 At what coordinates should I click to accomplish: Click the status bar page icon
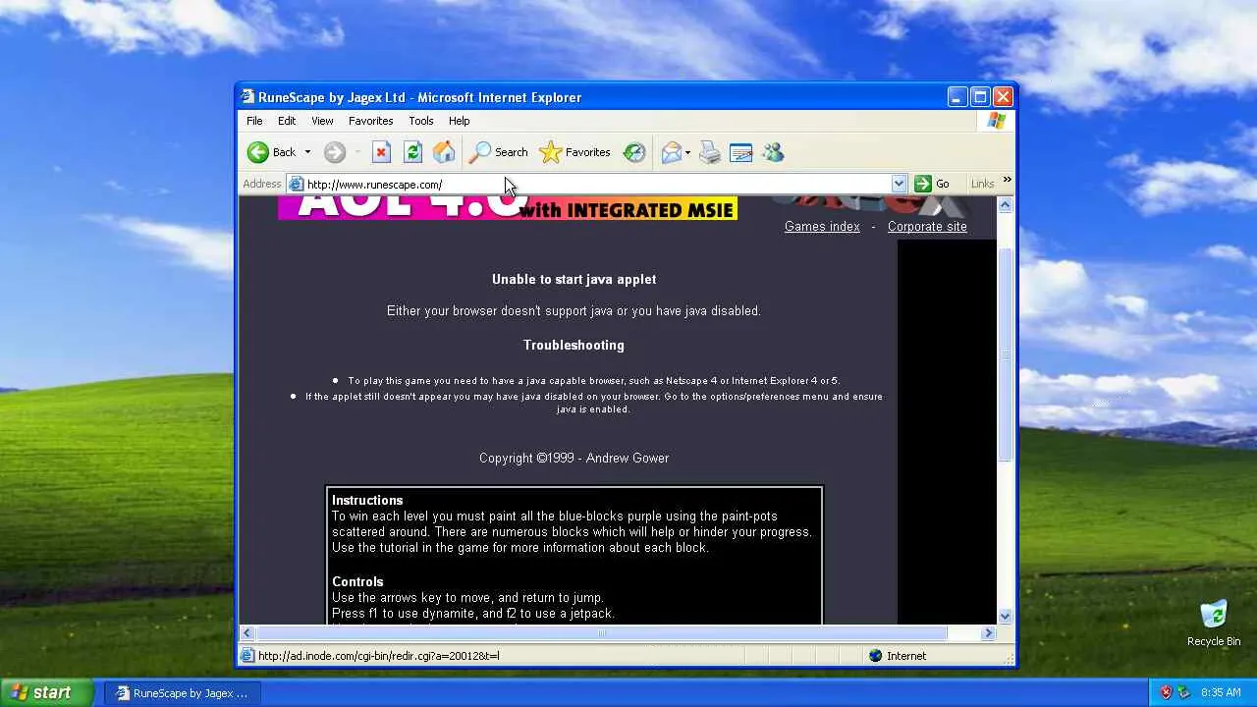[x=247, y=656]
